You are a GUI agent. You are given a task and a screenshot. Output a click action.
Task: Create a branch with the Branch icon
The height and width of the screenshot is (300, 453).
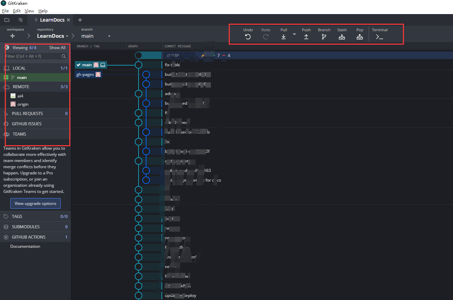tap(324, 37)
